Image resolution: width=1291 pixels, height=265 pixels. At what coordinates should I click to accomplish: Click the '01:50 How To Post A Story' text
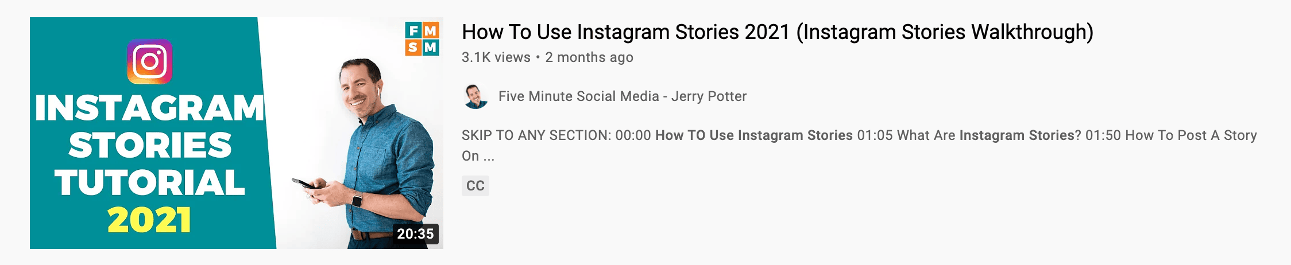[x=1172, y=135]
